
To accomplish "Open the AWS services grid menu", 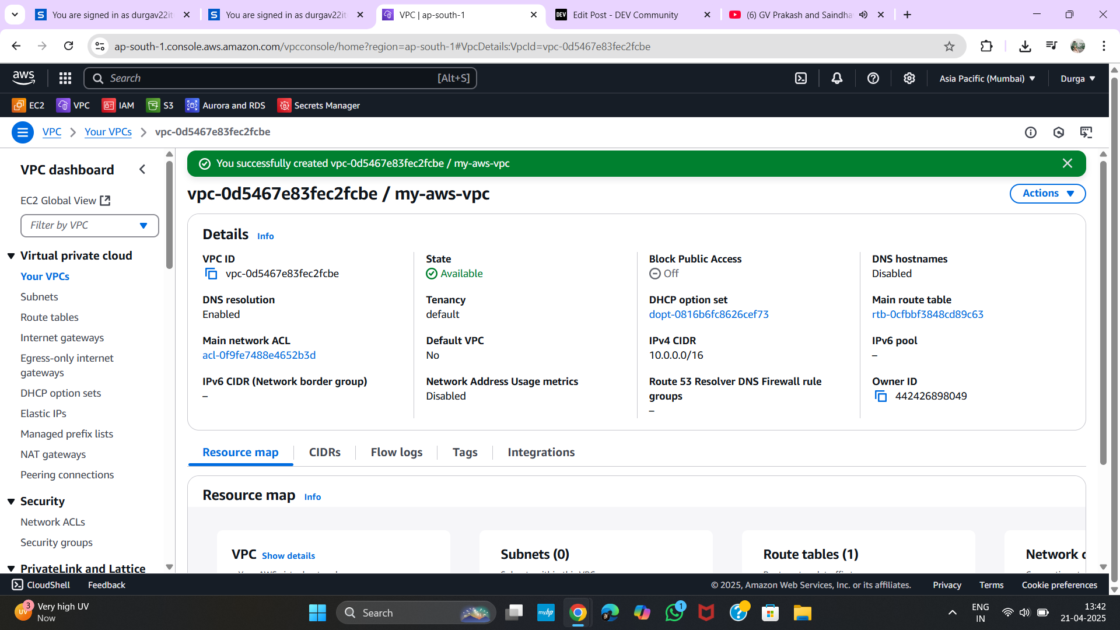I will [65, 78].
